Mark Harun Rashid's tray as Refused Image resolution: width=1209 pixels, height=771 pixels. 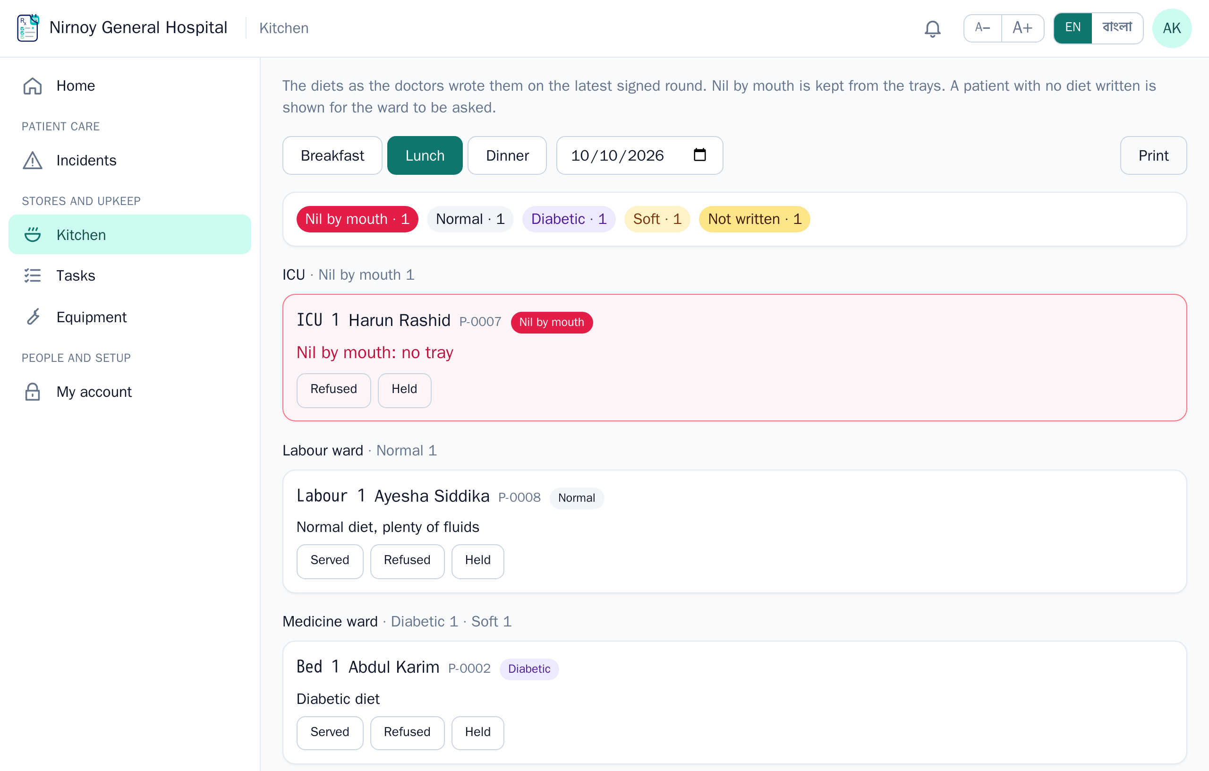pos(333,390)
